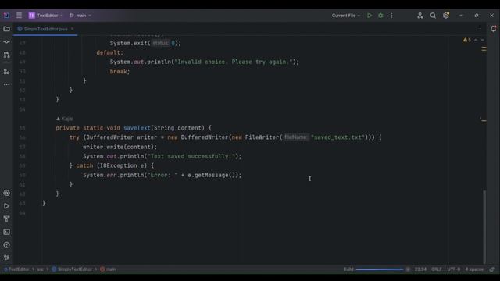
Task: Click the IntelliJ IDEA logo icon
Action: point(6,16)
